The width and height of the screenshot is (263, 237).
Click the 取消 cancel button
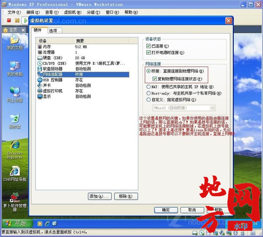click(192, 210)
